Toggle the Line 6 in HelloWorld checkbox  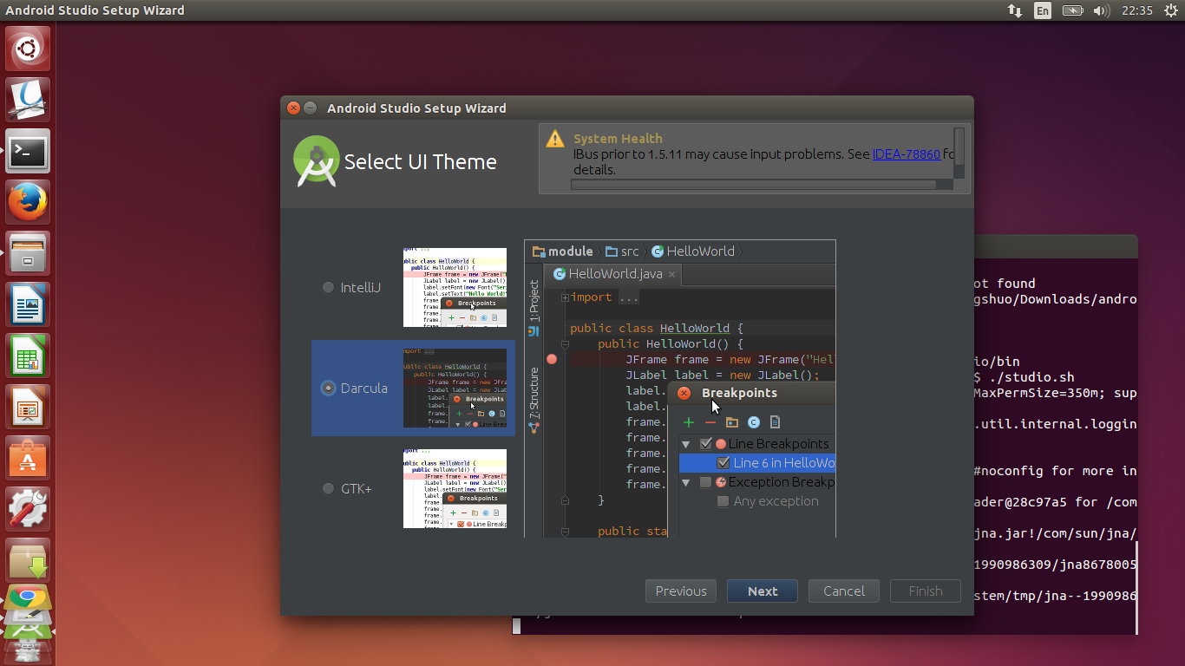point(723,463)
